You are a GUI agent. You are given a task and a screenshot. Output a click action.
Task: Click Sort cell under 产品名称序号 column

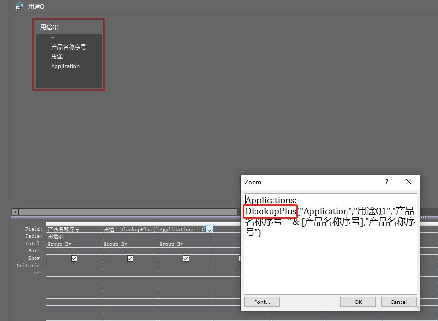74,251
